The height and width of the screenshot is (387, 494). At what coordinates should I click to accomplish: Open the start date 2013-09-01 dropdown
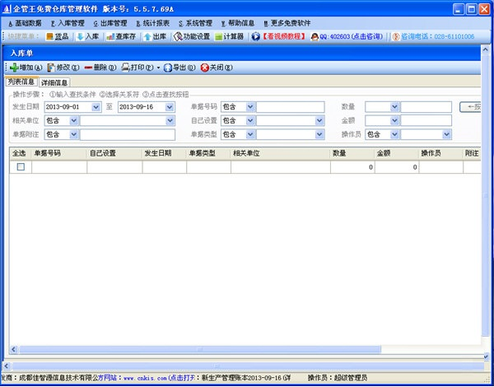96,107
